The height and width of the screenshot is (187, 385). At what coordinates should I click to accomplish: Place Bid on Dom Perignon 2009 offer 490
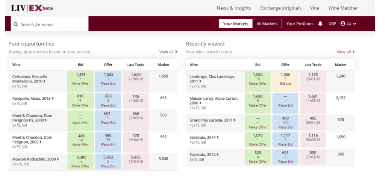click(x=108, y=144)
